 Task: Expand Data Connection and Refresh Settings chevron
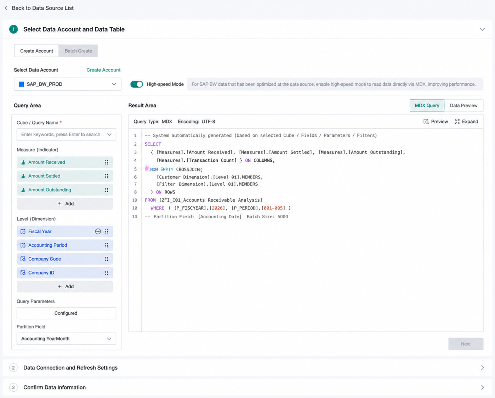(x=482, y=368)
